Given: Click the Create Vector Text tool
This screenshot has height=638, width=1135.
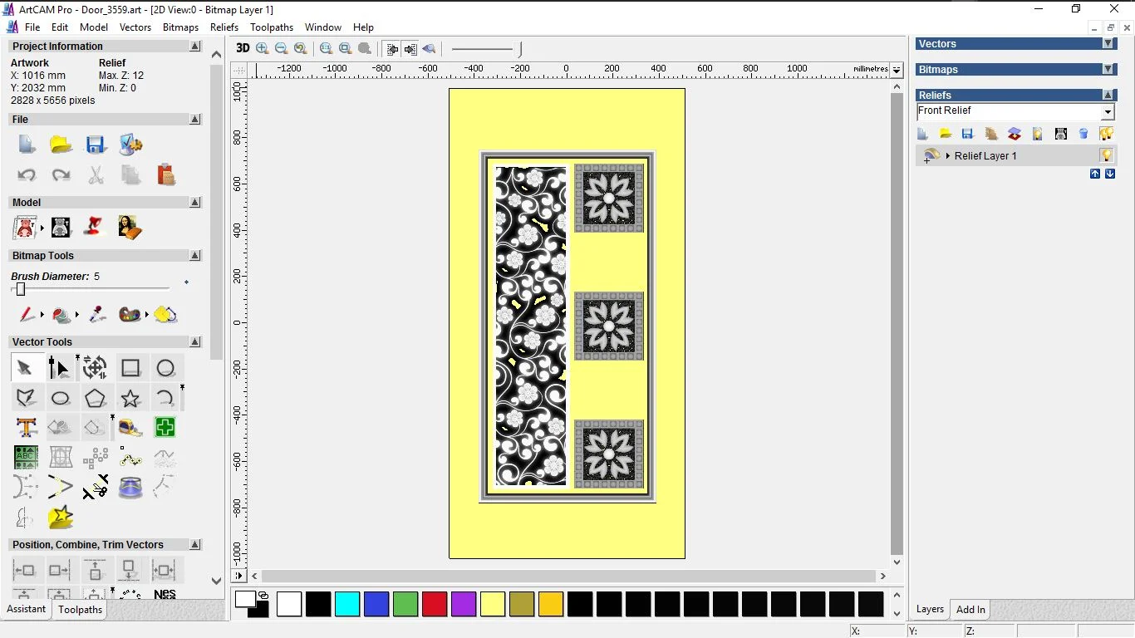Looking at the screenshot, I should click(x=27, y=428).
